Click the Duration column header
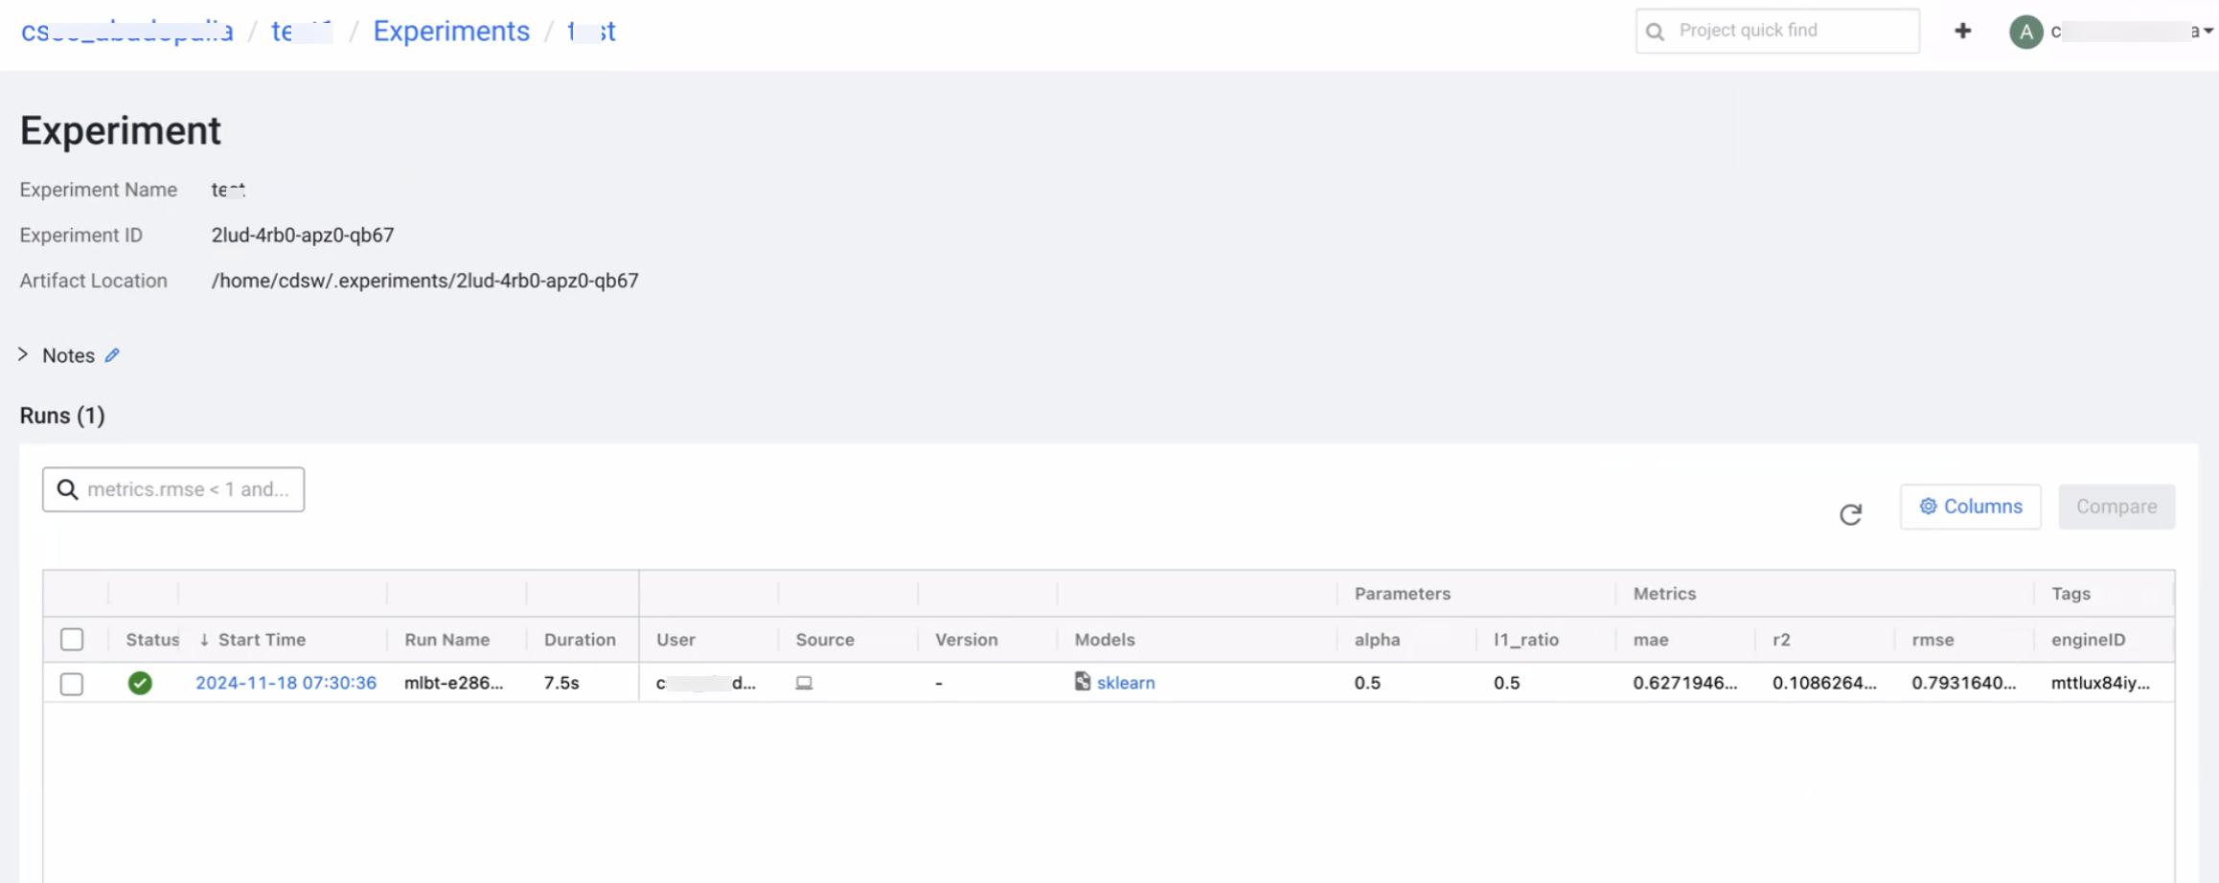This screenshot has height=883, width=2219. (580, 640)
